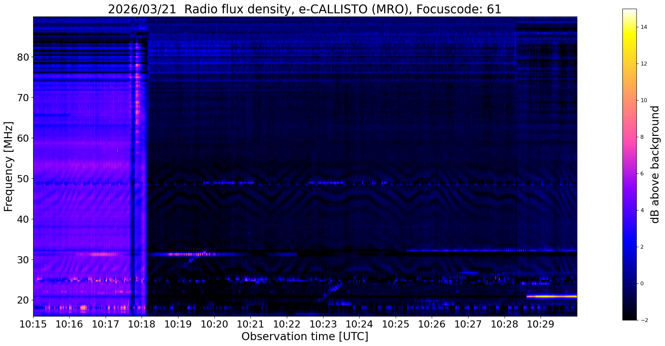Screen dimensions: 665x346
Task: Click the 70 MHz frequency tick label
Action: coord(23,98)
